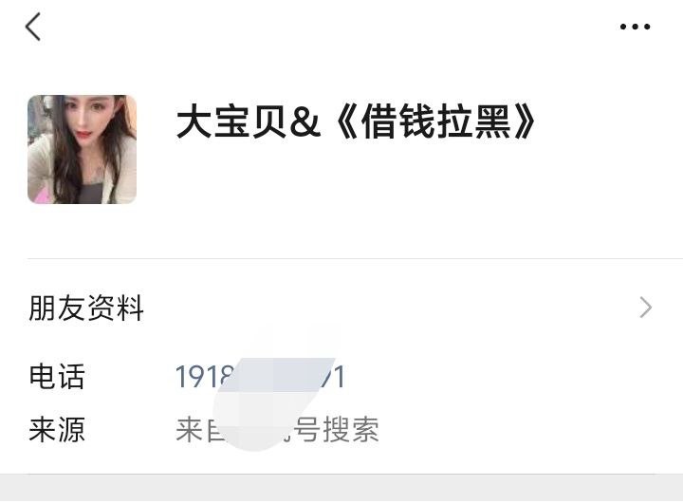Tap the 《借钱拉黑》 portion of the nickname
The image size is (683, 504).
[436, 121]
